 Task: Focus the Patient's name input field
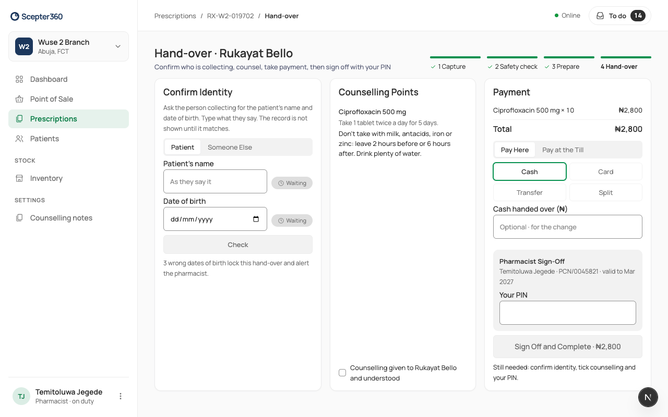click(215, 181)
